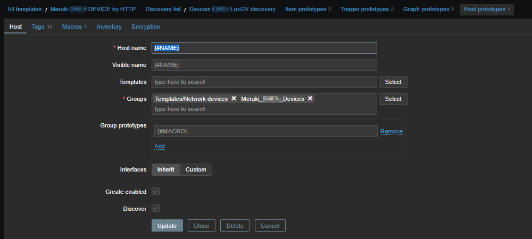532x239 pixels.
Task: Delete the host prototype
Action: coord(235,226)
